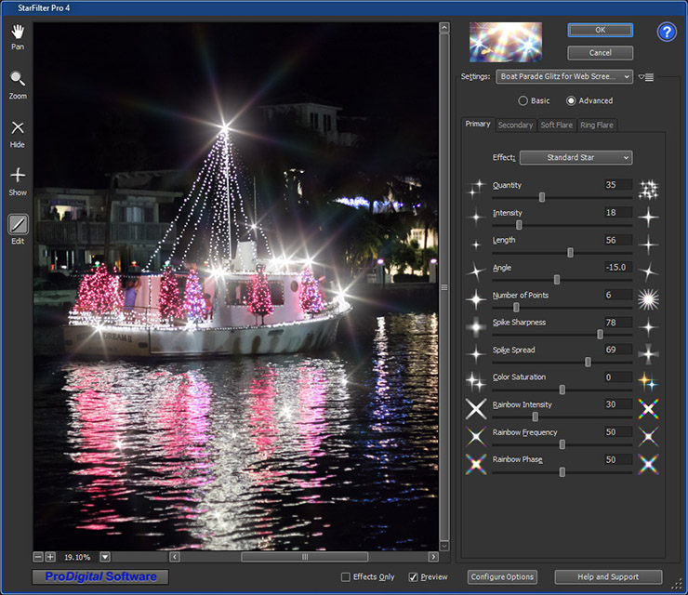Open the zoom percentage dropdown arrow

click(x=105, y=557)
